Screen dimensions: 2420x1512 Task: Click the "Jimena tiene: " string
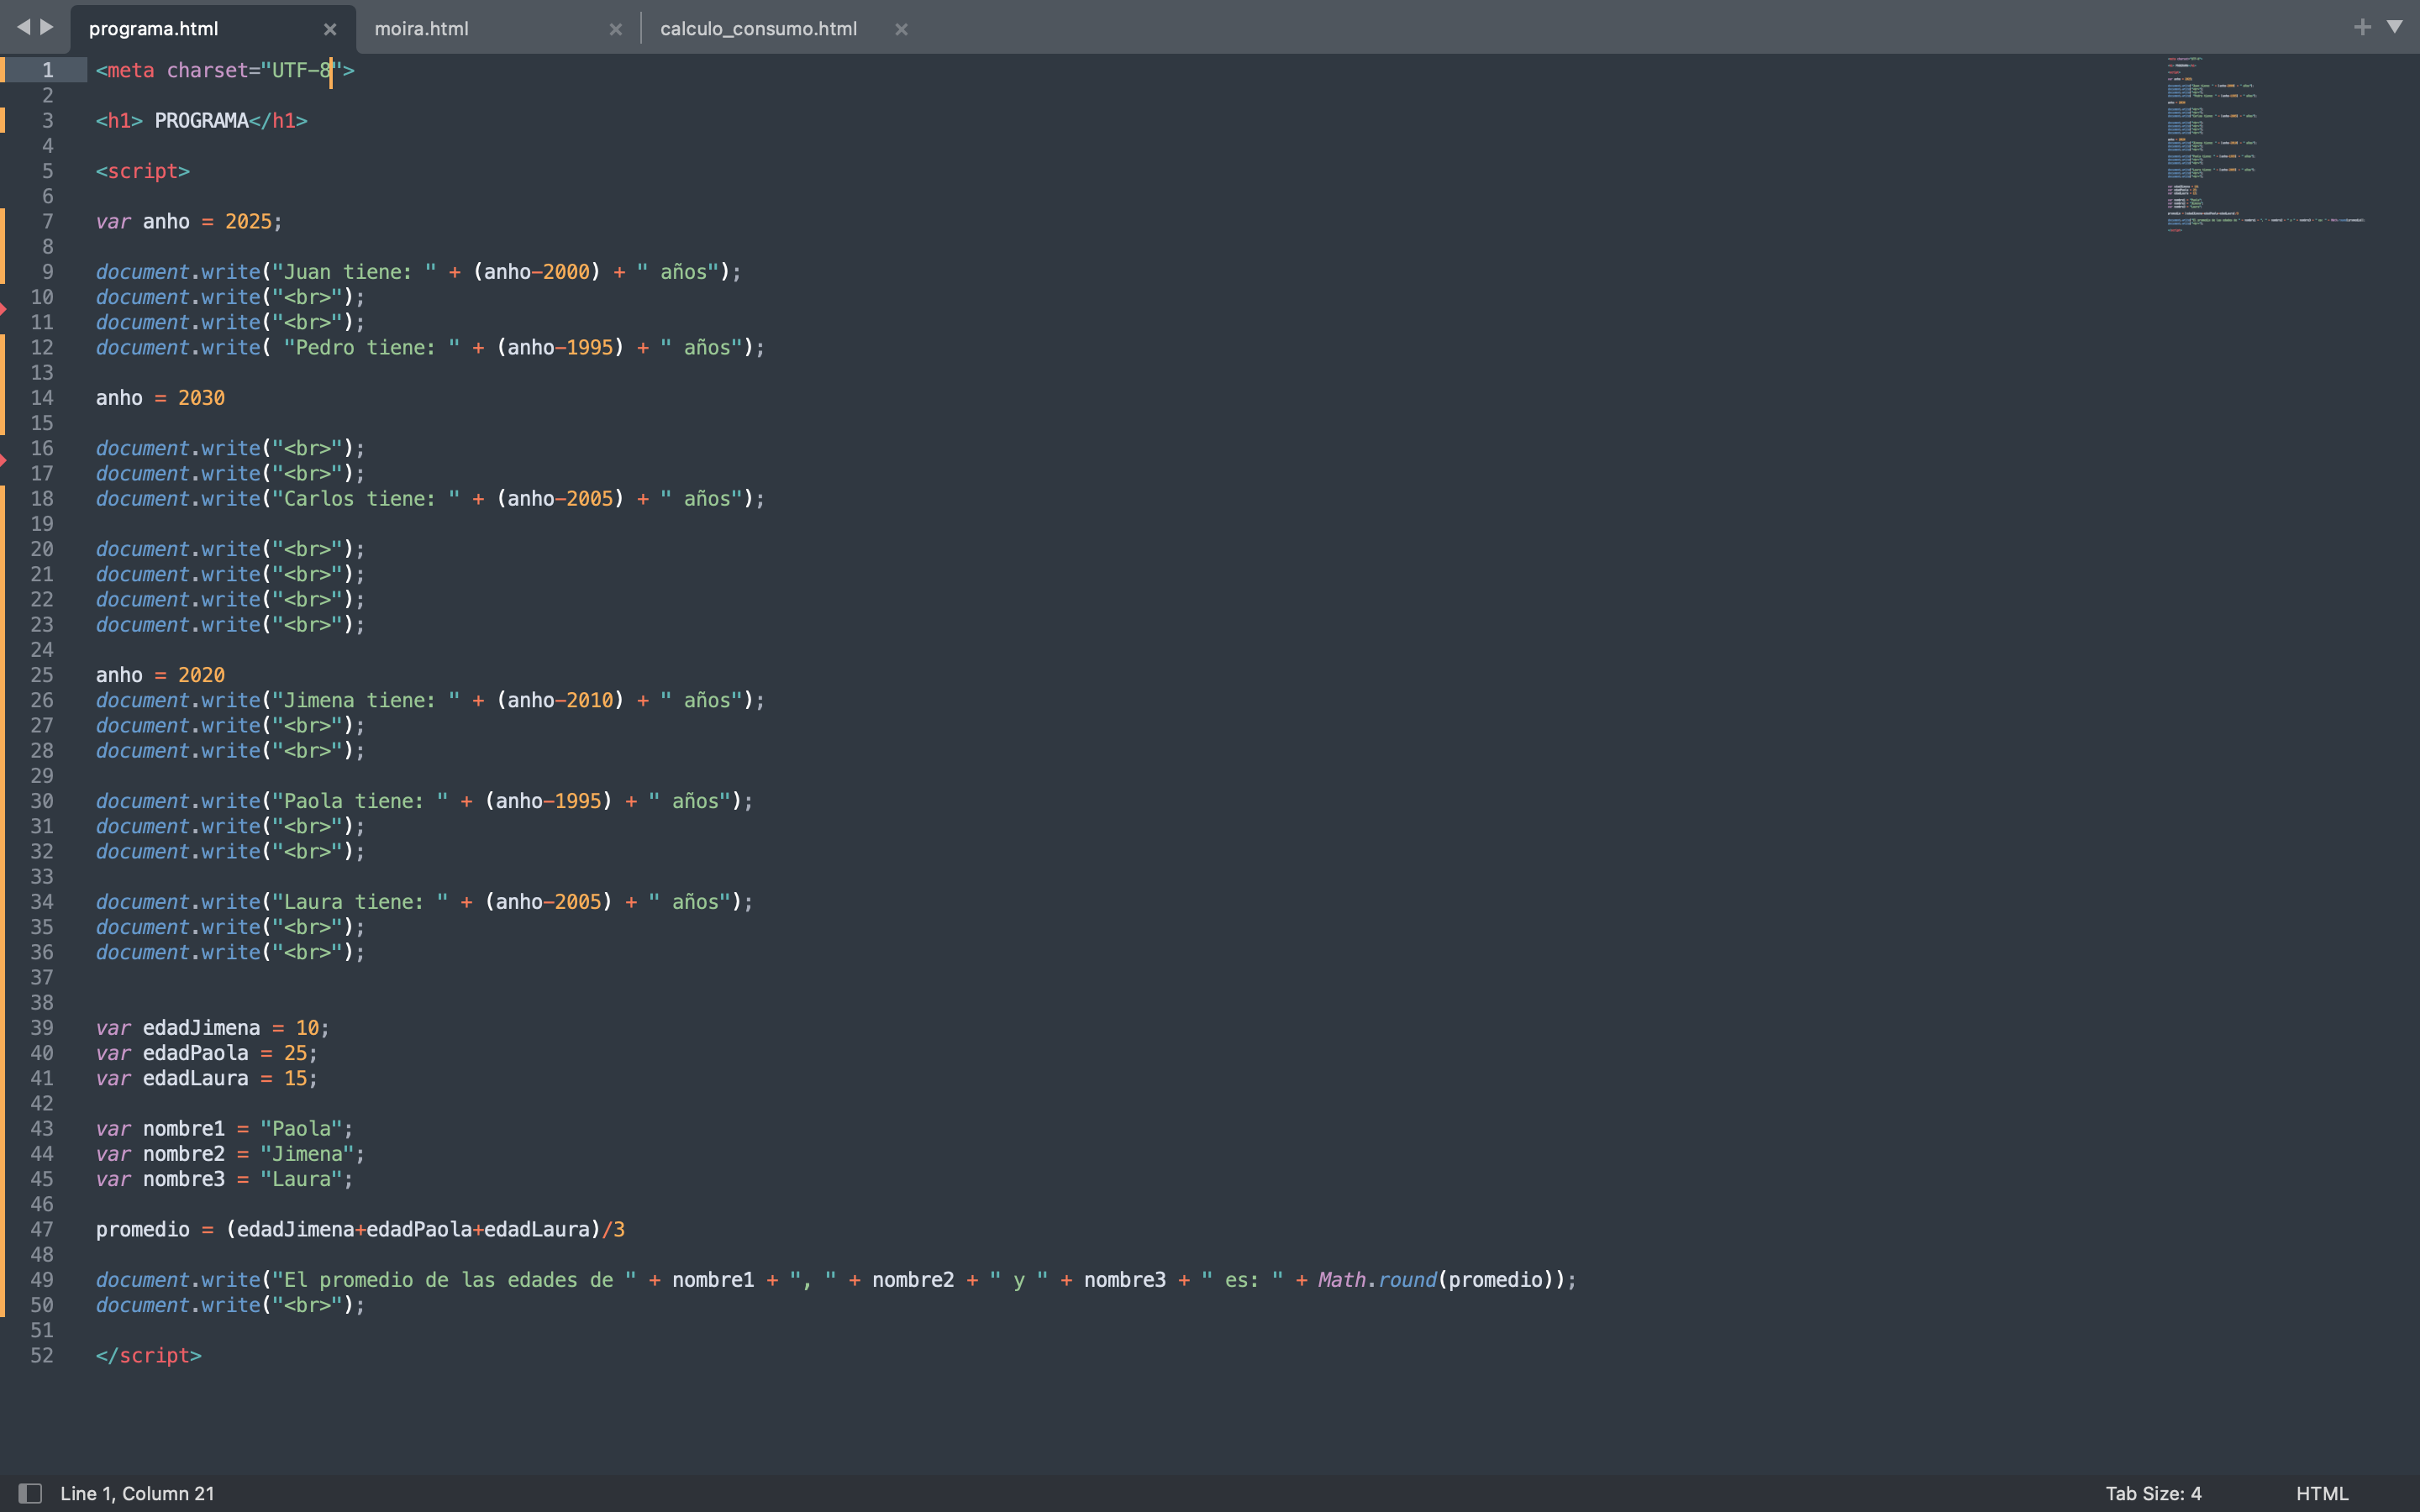366,700
